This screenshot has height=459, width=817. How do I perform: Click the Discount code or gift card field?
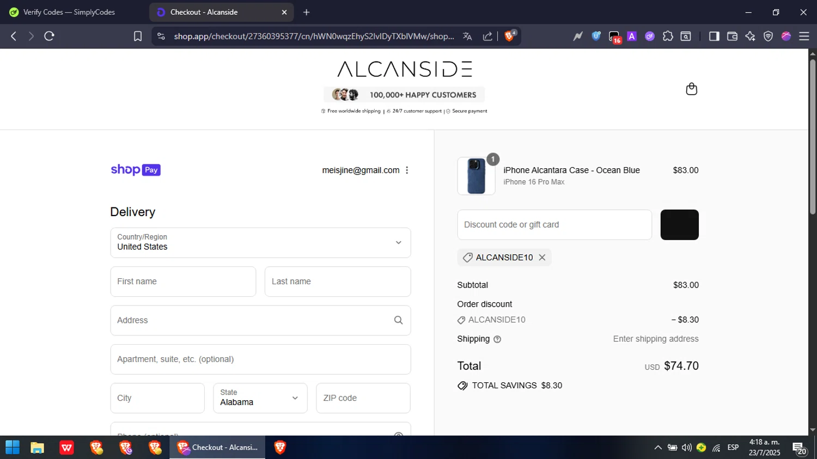coord(554,225)
